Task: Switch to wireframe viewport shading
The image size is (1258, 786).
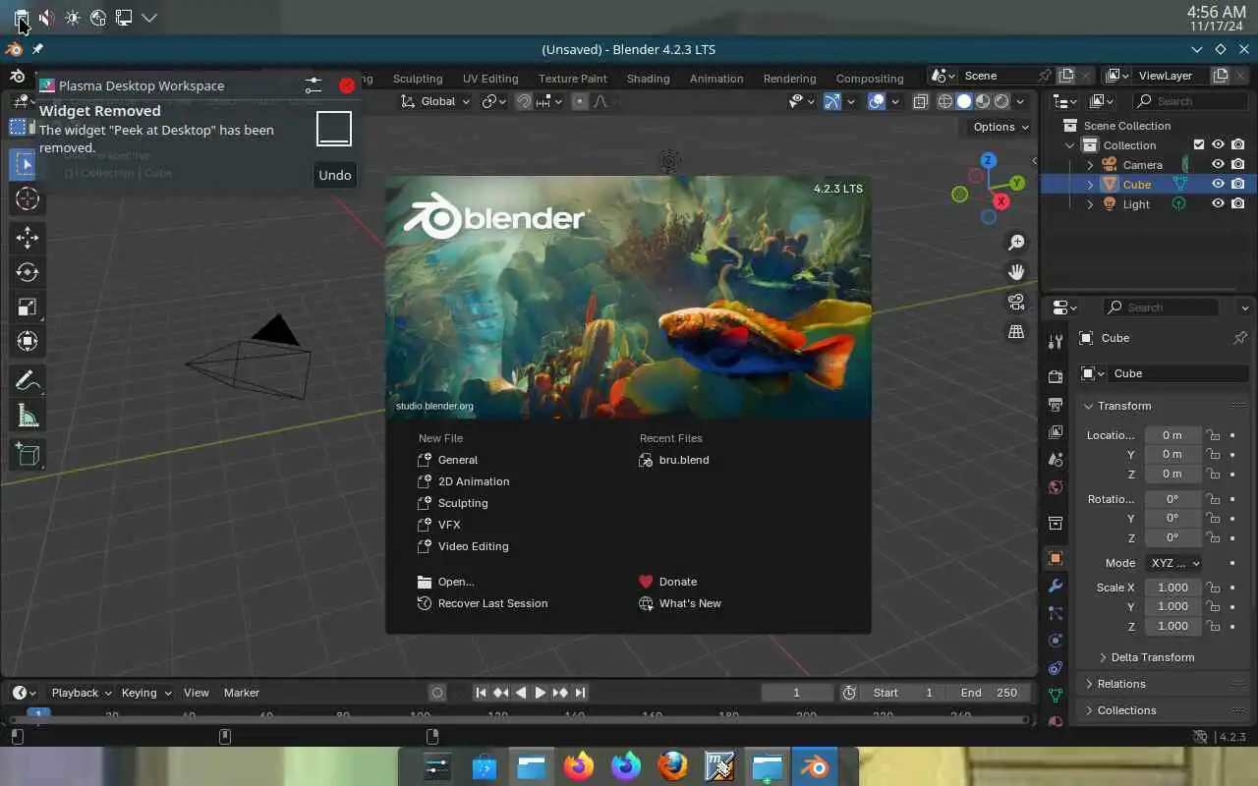Action: (945, 101)
